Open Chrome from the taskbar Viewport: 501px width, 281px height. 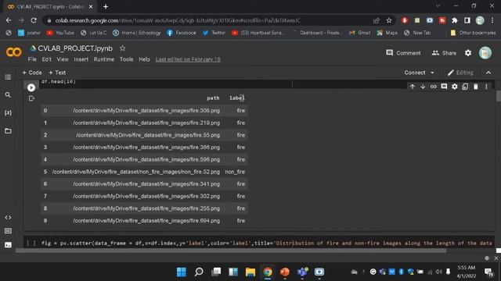pyautogui.click(x=268, y=272)
